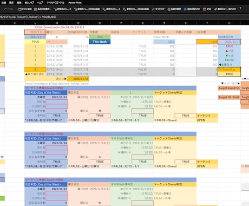Viewport: 249px width, 206px height.
Task: Select the 23/11/18(土) date cell
Action: [57, 69]
